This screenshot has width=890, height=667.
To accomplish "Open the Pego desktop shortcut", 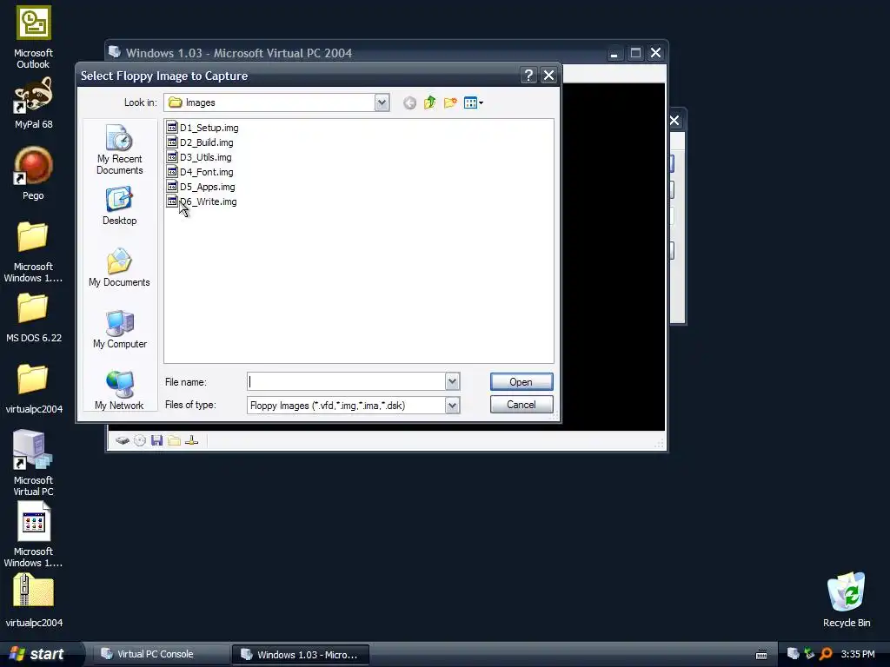I will 34,174.
